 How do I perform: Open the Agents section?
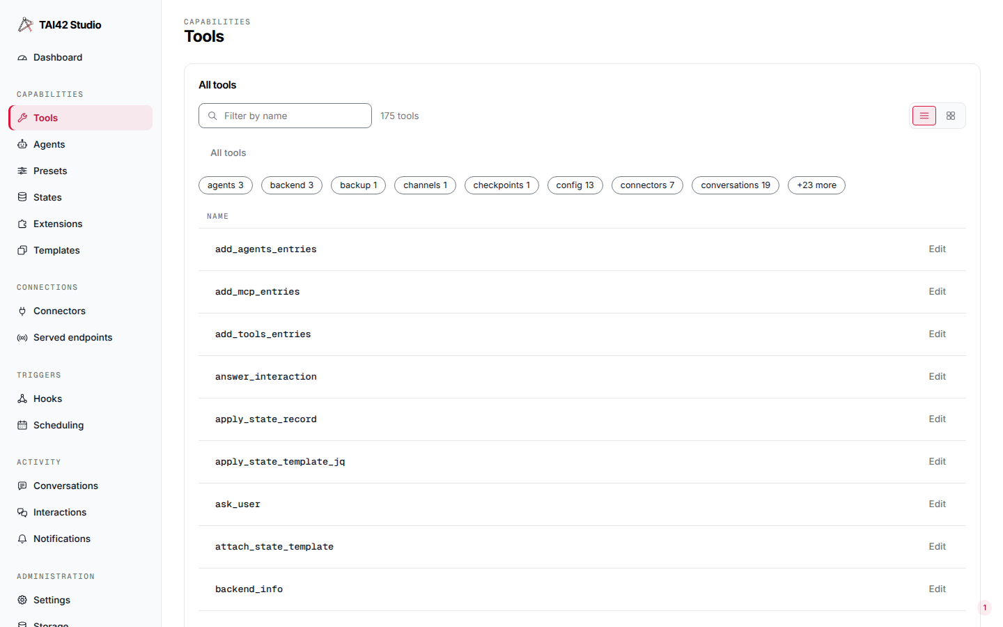point(81,144)
